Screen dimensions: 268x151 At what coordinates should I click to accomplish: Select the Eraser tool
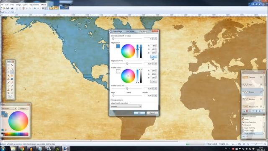(12, 83)
